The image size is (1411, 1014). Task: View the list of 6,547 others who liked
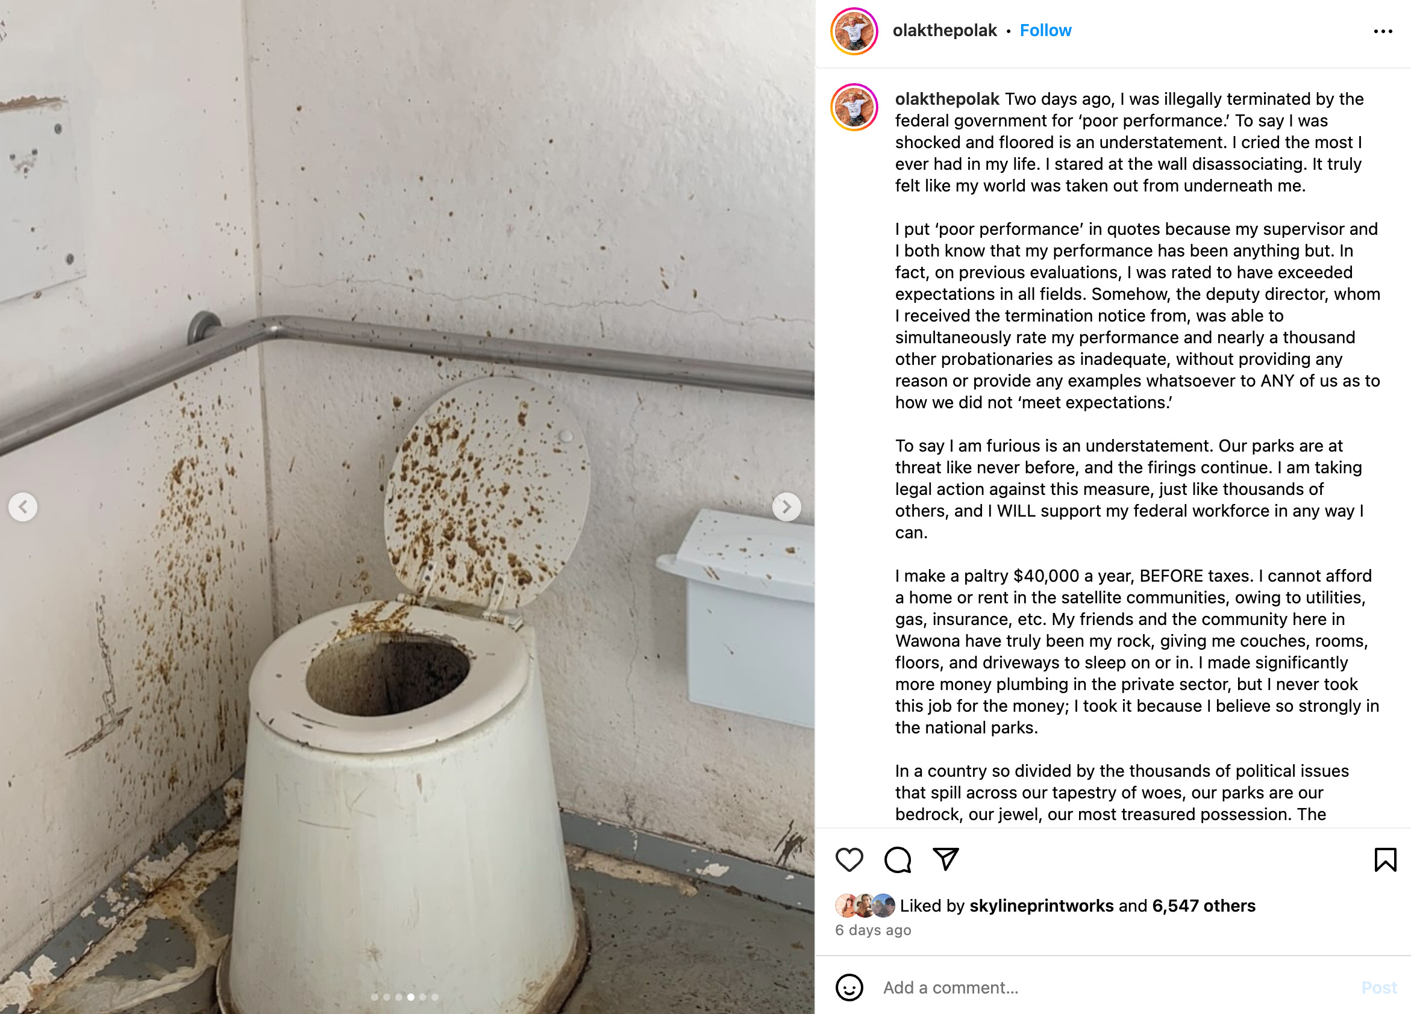point(1203,905)
